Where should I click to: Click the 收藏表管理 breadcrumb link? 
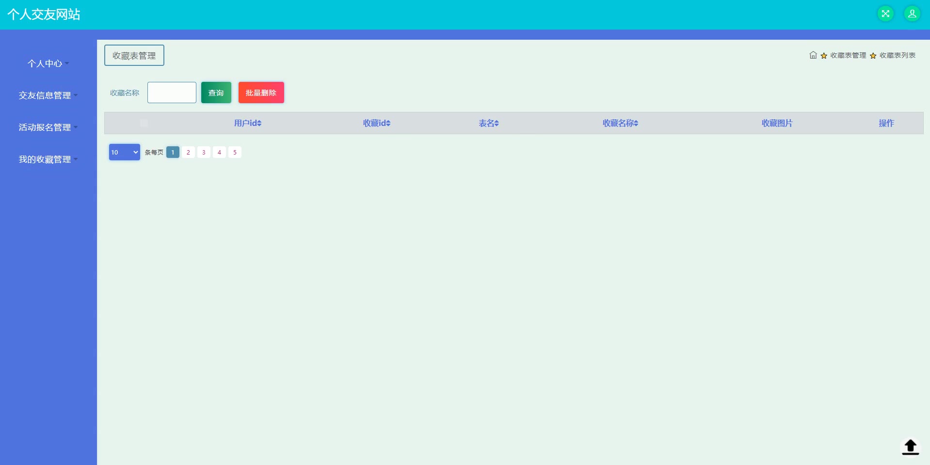[x=848, y=55]
